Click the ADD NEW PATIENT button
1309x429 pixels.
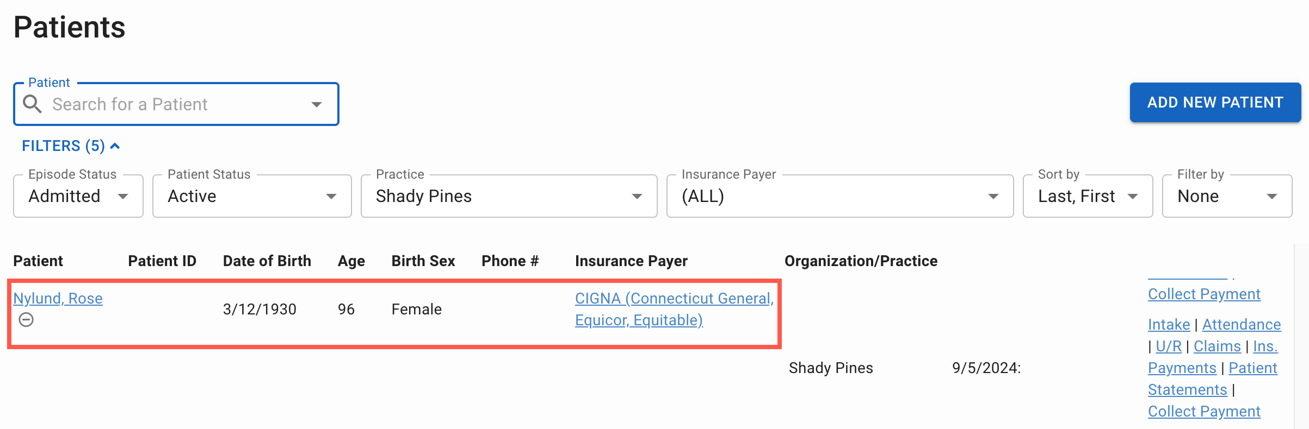[1215, 102]
